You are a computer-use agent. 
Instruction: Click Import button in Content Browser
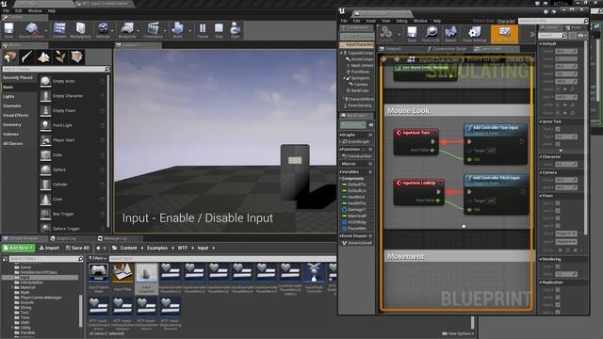point(49,248)
